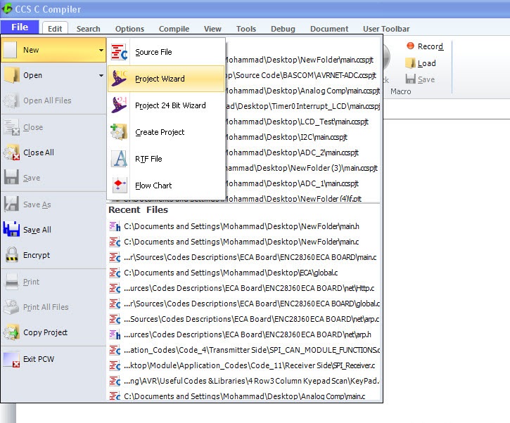510x423 pixels.
Task: Open the User Toolbar menu
Action: pyautogui.click(x=386, y=29)
